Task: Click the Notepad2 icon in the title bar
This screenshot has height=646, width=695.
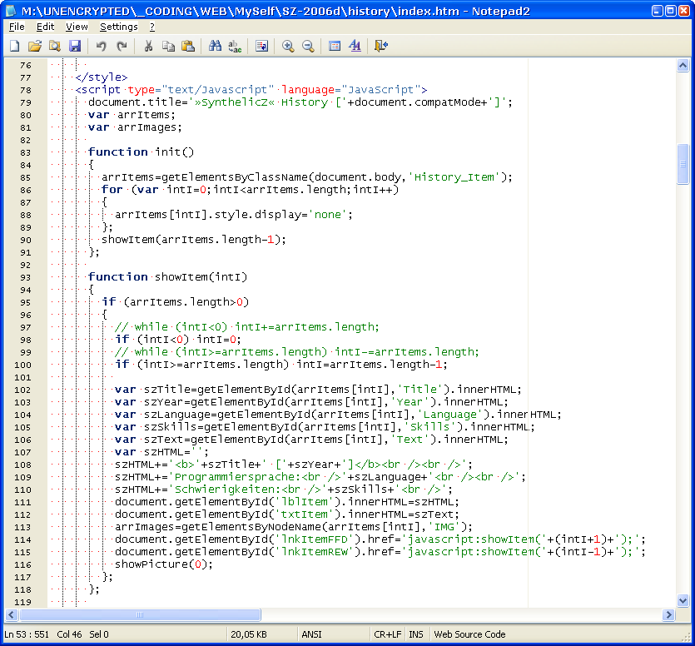Action: (12, 11)
